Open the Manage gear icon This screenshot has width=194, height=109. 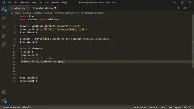[x=4, y=101]
